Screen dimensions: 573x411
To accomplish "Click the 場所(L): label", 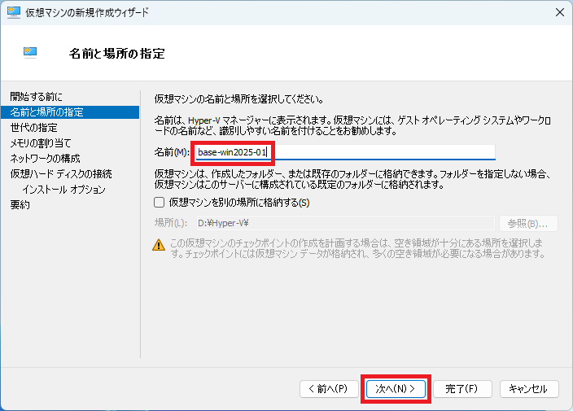I will point(171,223).
